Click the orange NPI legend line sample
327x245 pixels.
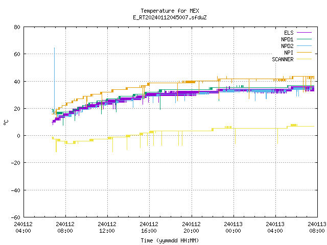coord(304,52)
